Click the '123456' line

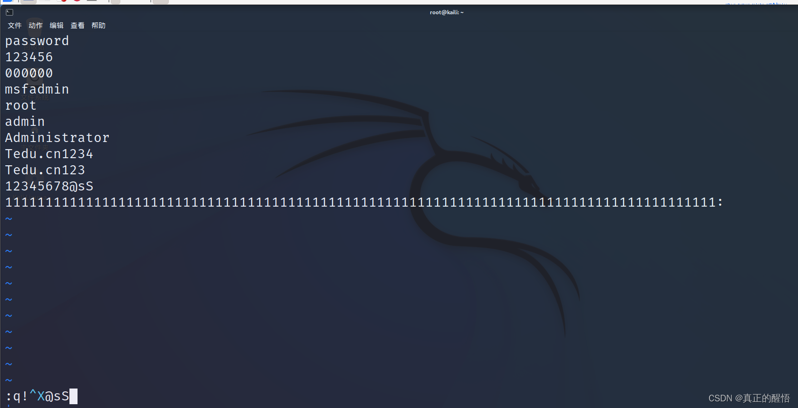pyautogui.click(x=29, y=57)
